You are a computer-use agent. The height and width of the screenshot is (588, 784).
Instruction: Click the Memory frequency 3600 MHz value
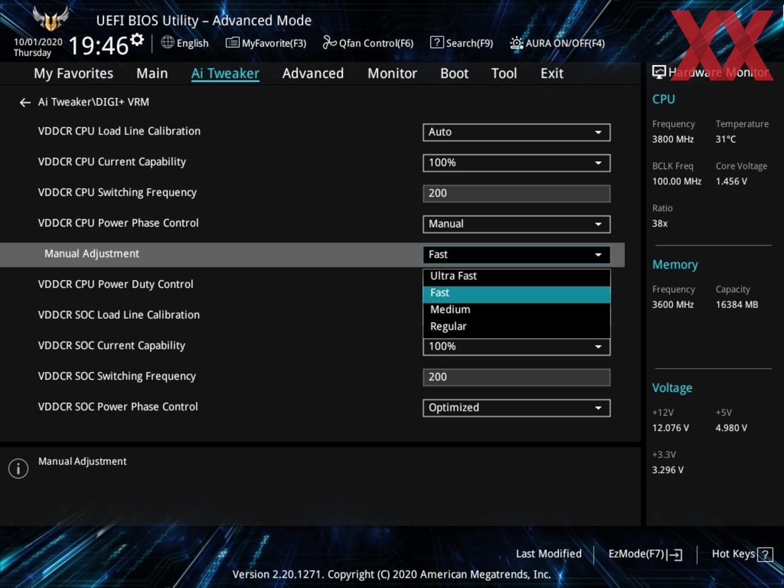click(673, 305)
